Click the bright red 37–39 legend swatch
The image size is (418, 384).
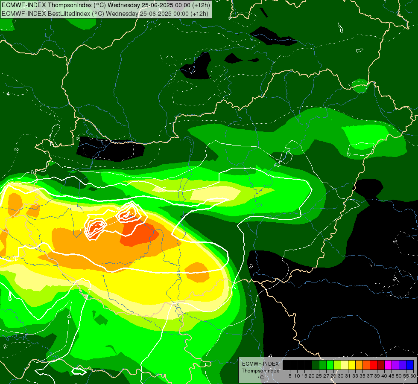[x=374, y=365]
